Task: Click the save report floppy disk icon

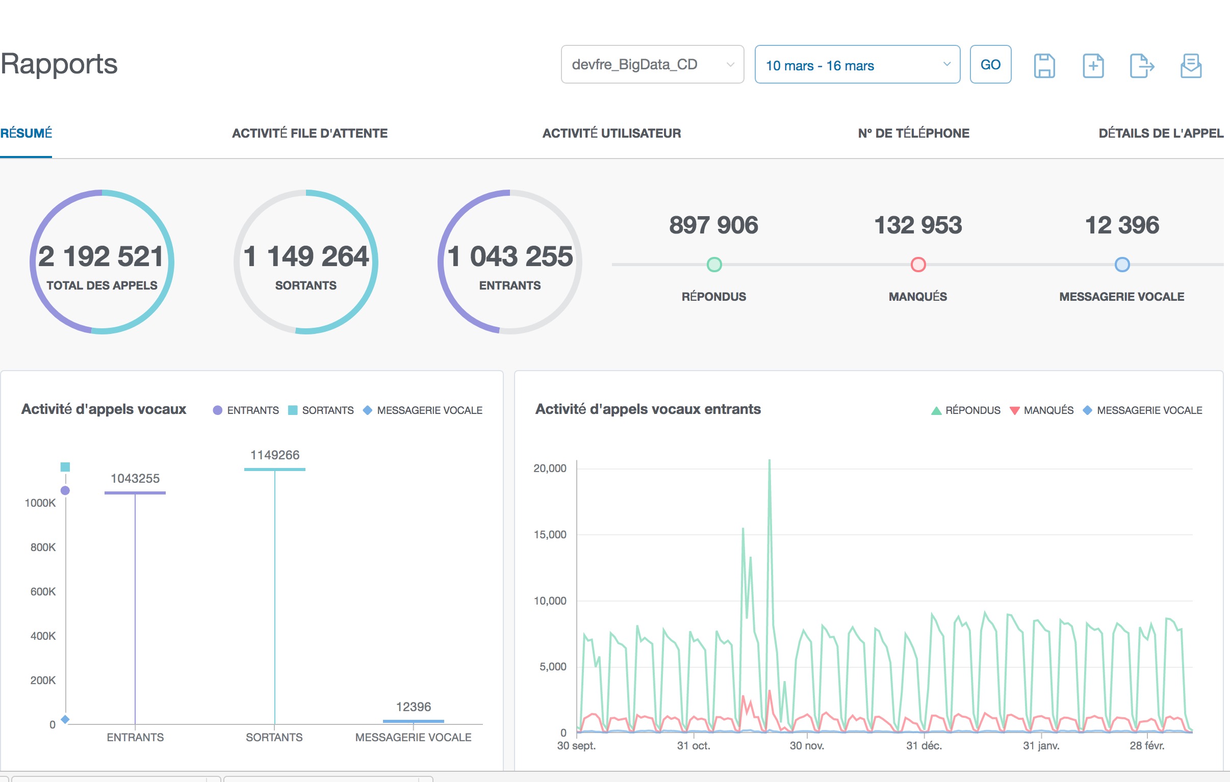Action: 1044,65
